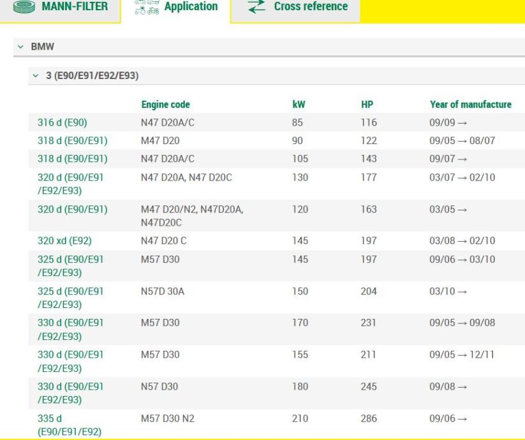This screenshot has height=440, width=525.
Task: Collapse the 3 (E90/E91/E92/E93) series group
Action: tap(33, 76)
